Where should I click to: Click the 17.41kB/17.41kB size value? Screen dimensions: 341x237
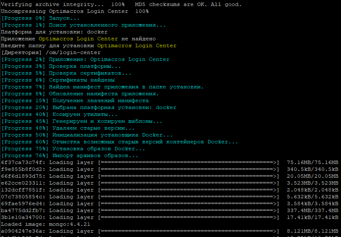point(313,218)
